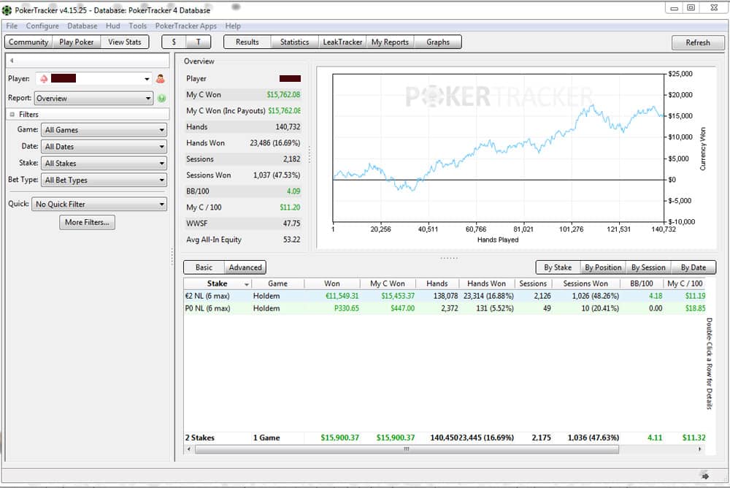The width and height of the screenshot is (730, 488).
Task: Group results By Position
Action: point(603,267)
